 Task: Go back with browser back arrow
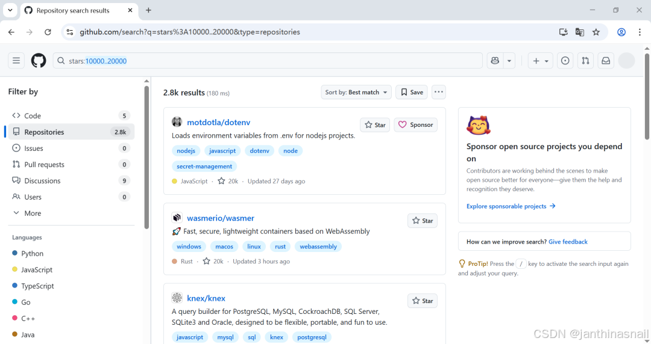[x=11, y=32]
